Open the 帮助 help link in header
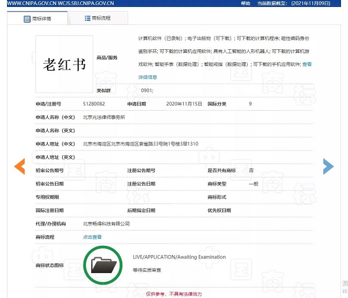348x298 pixels. (x=246, y=3)
